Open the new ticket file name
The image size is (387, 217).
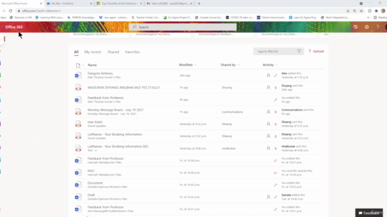[95, 122]
